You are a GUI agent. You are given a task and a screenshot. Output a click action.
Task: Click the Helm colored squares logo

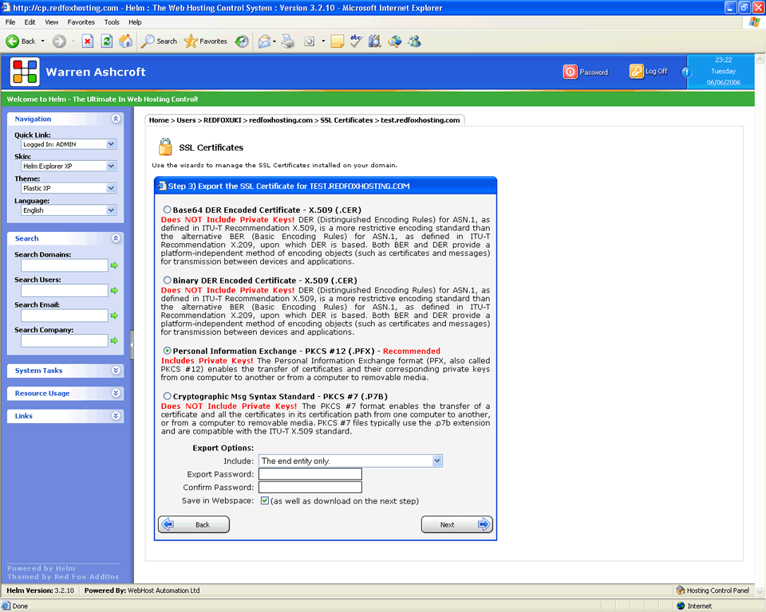(x=25, y=72)
